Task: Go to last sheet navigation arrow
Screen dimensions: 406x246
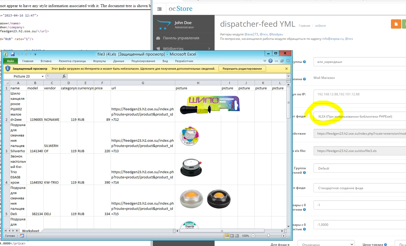Action: [x=17, y=231]
